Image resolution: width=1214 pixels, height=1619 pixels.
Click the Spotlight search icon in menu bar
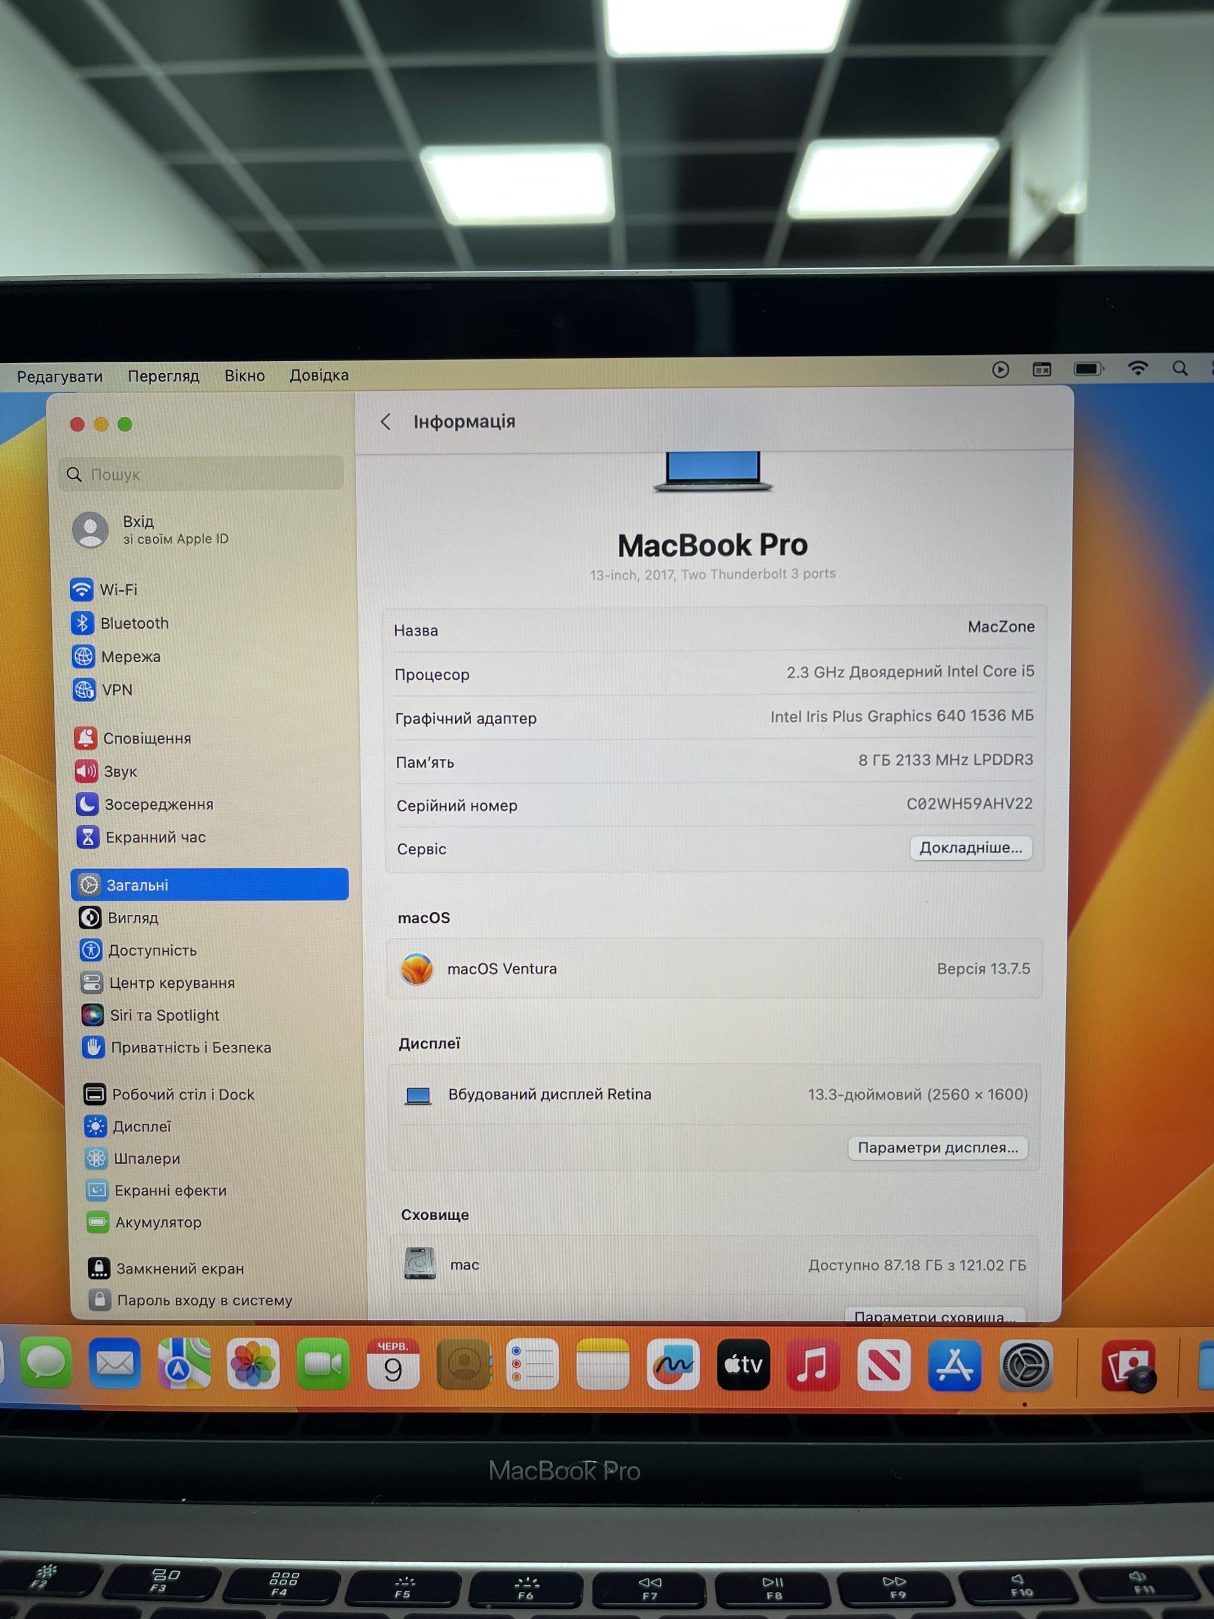pos(1180,368)
